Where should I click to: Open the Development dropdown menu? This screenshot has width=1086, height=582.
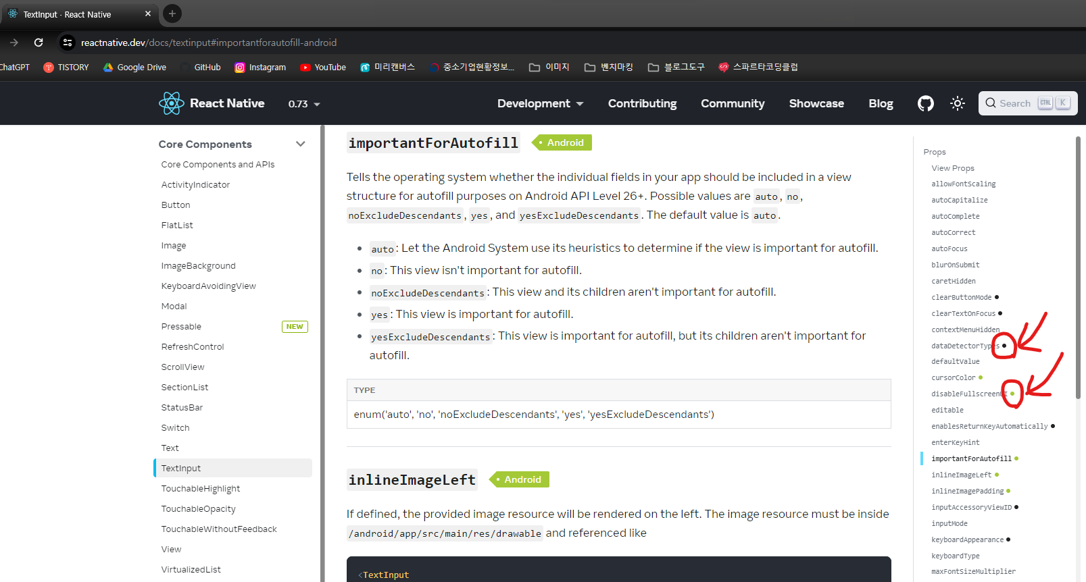[540, 103]
